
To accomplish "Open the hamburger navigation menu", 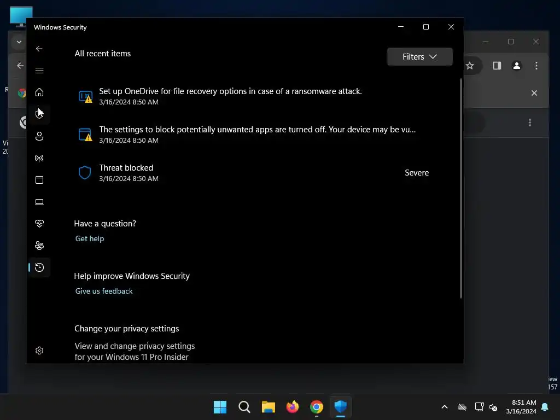I will coord(39,71).
